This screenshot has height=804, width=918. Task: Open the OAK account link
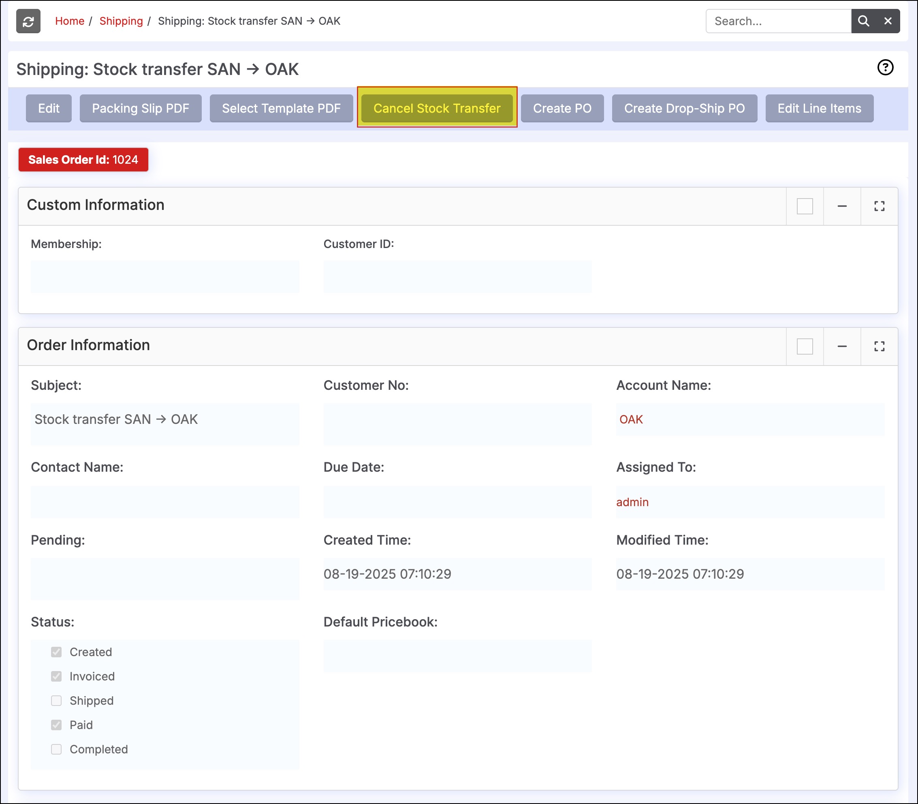631,419
